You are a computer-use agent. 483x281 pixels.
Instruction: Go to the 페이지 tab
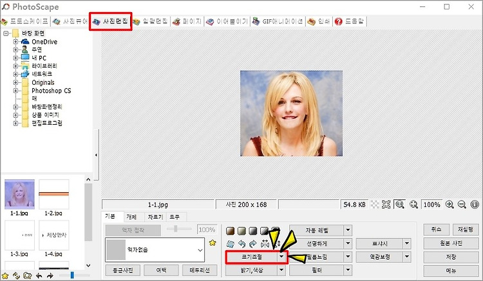187,21
